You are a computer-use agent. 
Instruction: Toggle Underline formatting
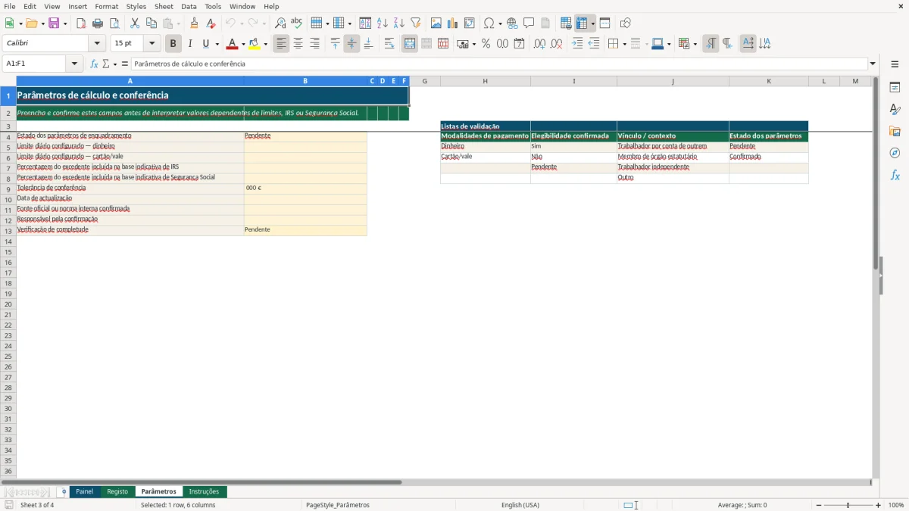coord(205,44)
